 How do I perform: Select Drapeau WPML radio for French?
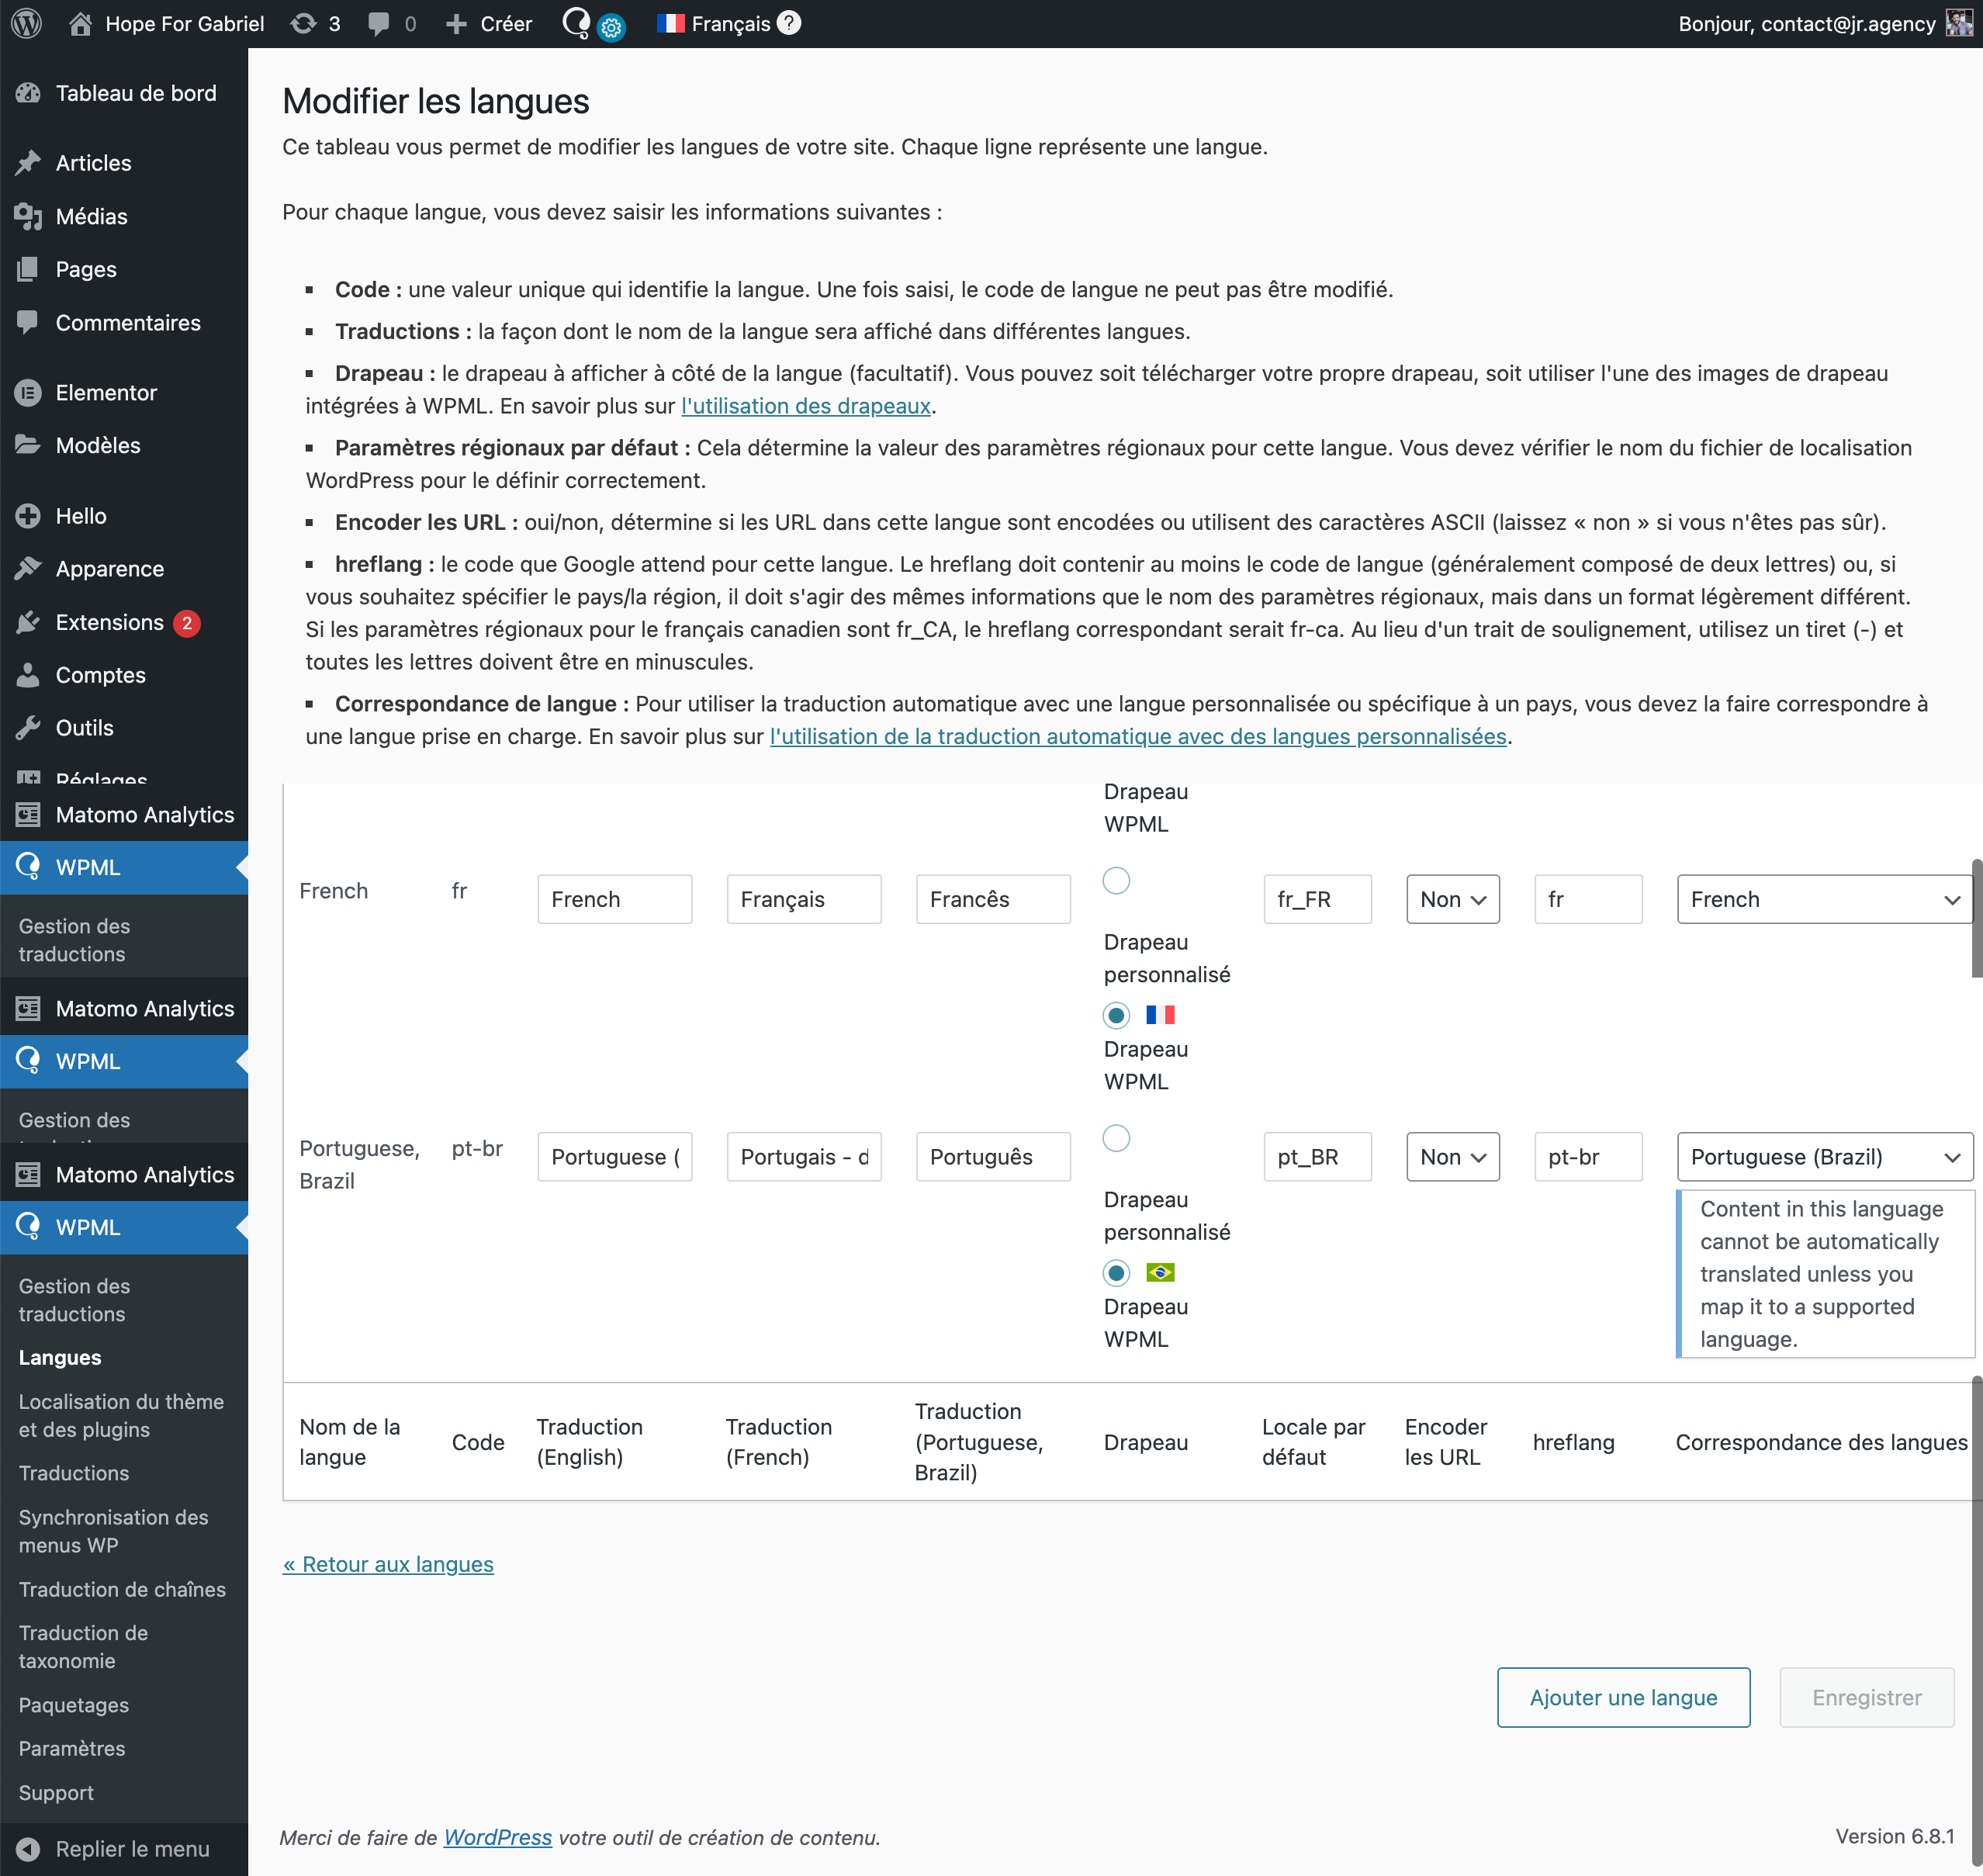[x=1116, y=1015]
